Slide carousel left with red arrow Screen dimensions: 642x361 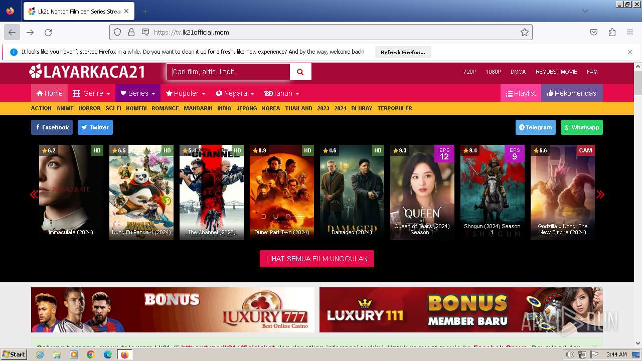tap(34, 194)
